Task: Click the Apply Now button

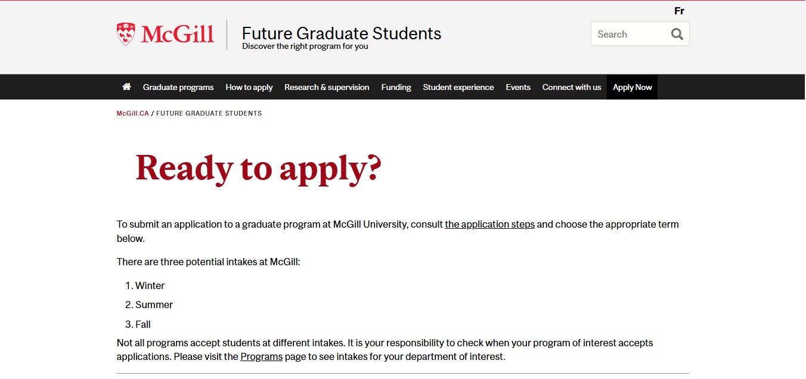Action: point(633,87)
